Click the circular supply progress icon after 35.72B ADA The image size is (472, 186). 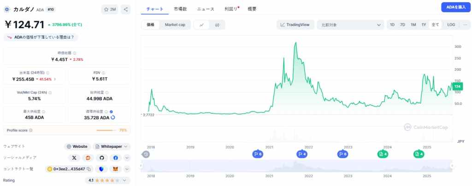pos(113,118)
